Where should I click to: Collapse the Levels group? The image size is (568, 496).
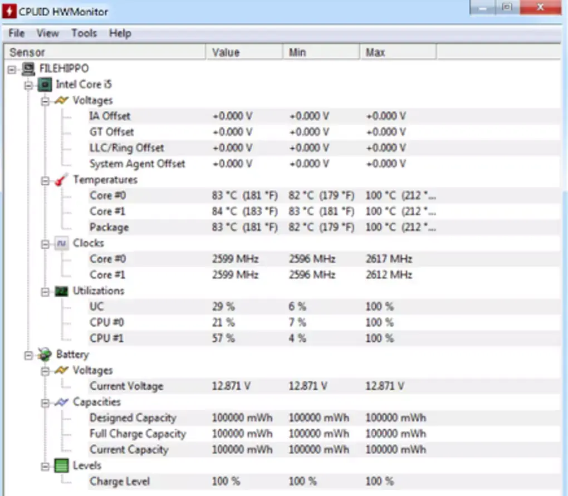pyautogui.click(x=45, y=466)
